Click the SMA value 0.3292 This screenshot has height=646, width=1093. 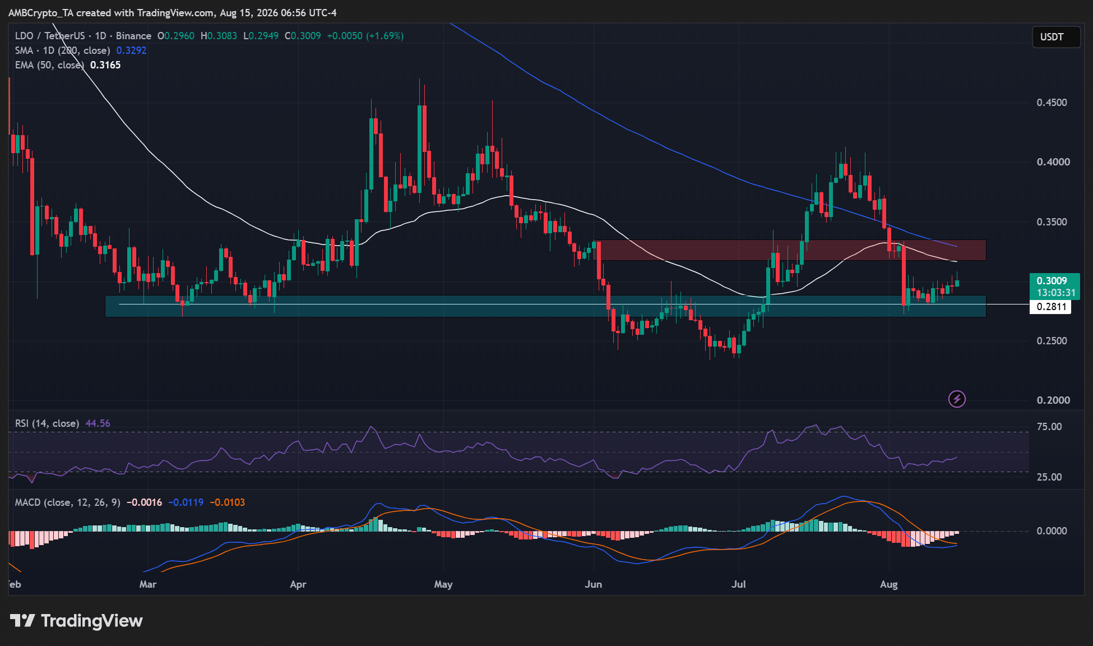click(x=131, y=50)
